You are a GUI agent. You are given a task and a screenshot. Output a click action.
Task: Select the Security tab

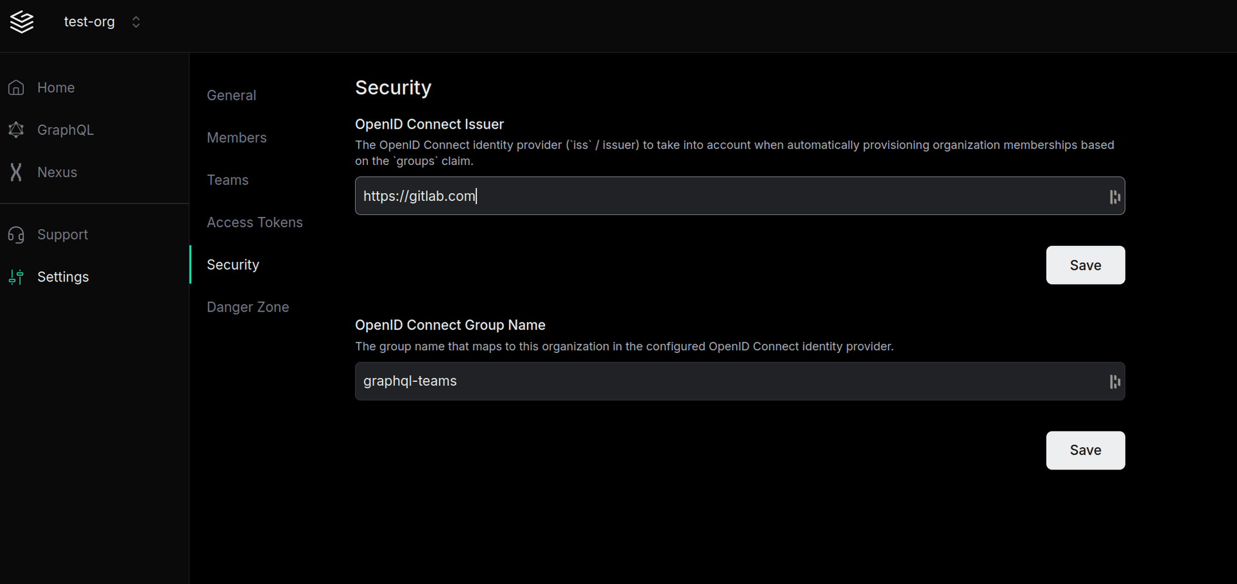point(233,265)
